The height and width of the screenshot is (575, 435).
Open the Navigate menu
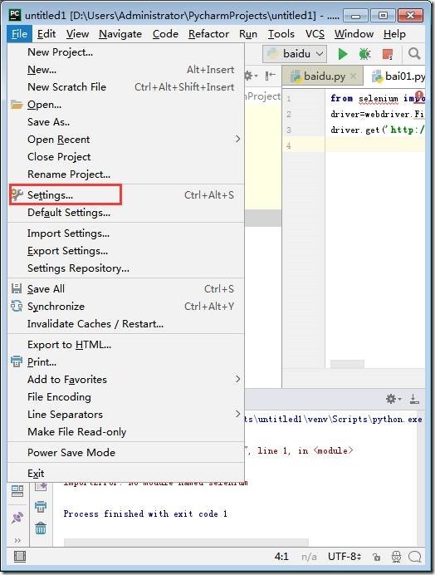[120, 34]
